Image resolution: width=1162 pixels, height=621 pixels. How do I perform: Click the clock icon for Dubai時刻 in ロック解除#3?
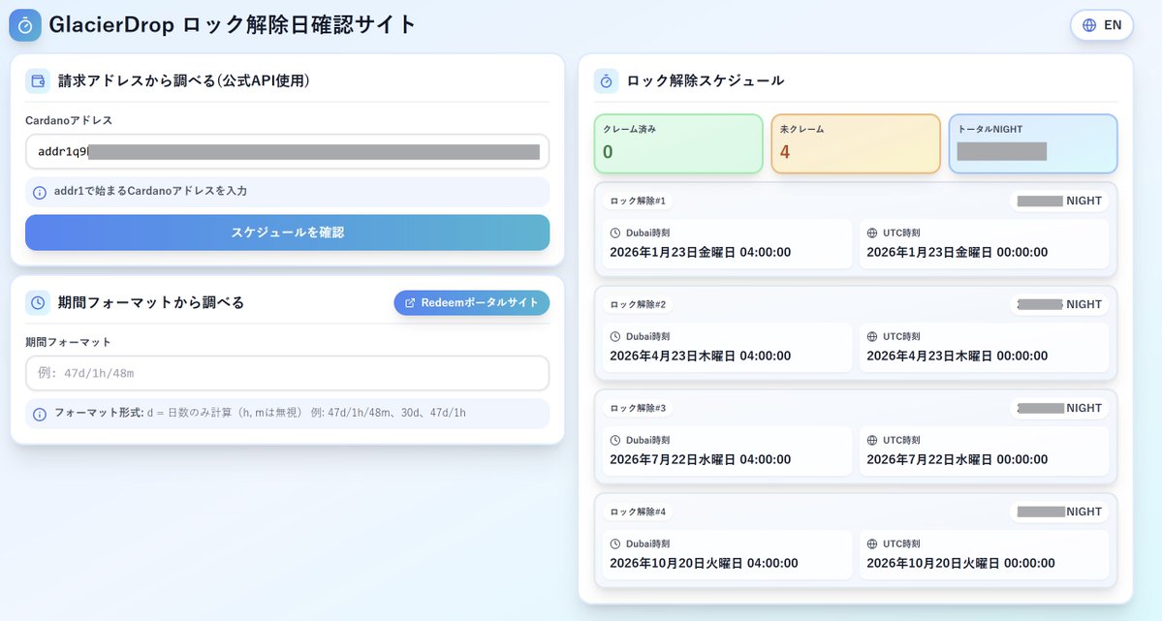[x=615, y=440]
